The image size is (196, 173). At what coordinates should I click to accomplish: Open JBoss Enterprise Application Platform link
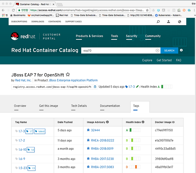(x=73, y=80)
